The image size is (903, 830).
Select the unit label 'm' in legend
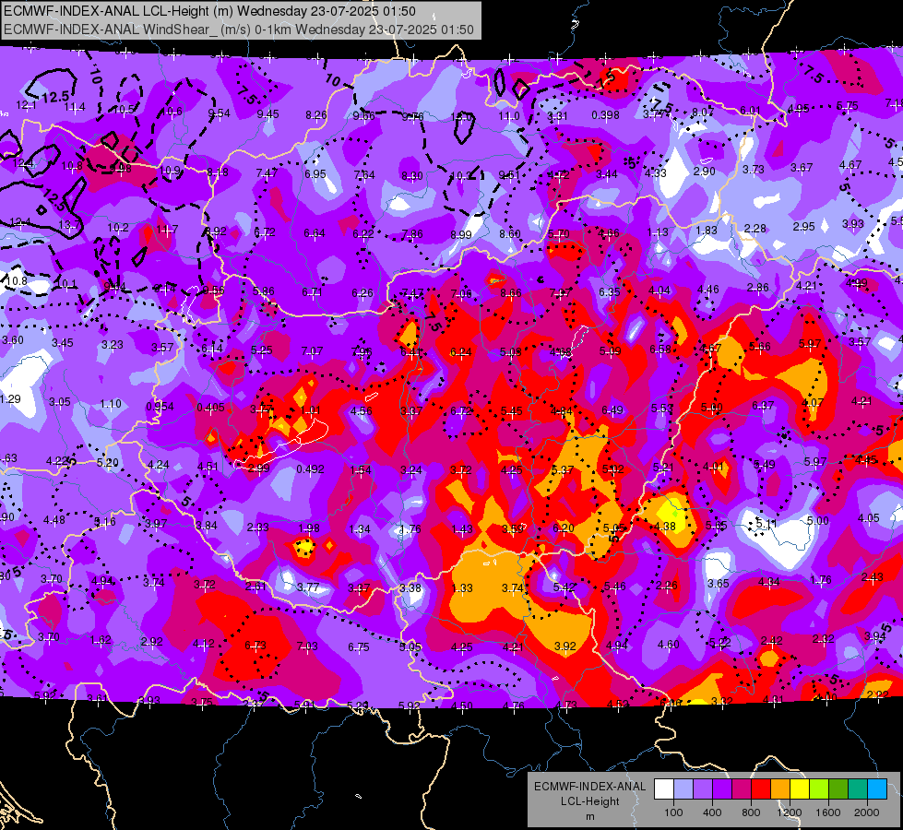tap(589, 816)
